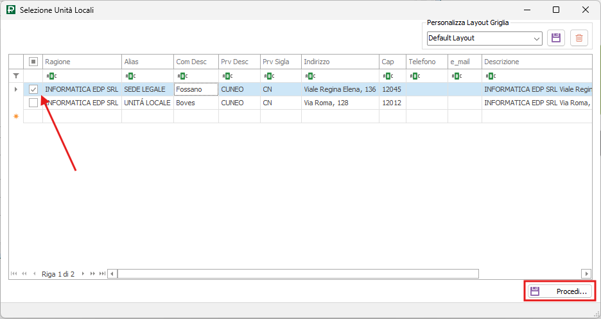Viewport: 601px width, 319px height.
Task: Uncheck the SEDE LEGALE row checkbox
Action: (33, 89)
